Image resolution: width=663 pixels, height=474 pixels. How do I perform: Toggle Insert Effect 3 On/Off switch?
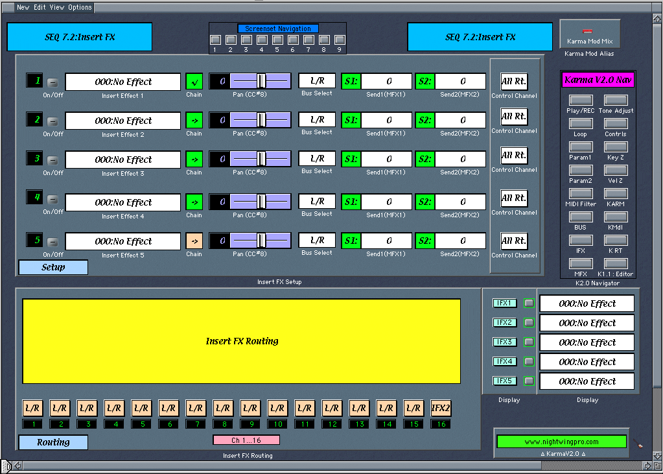point(53,160)
